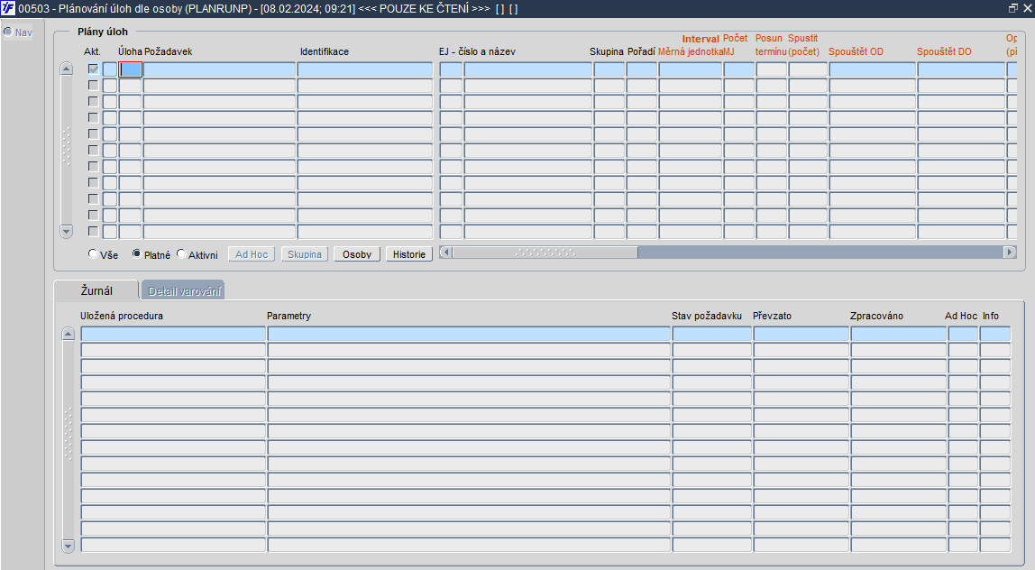Click first-row Ad Hoc field in Žurnál
1035x570 pixels.
(963, 335)
